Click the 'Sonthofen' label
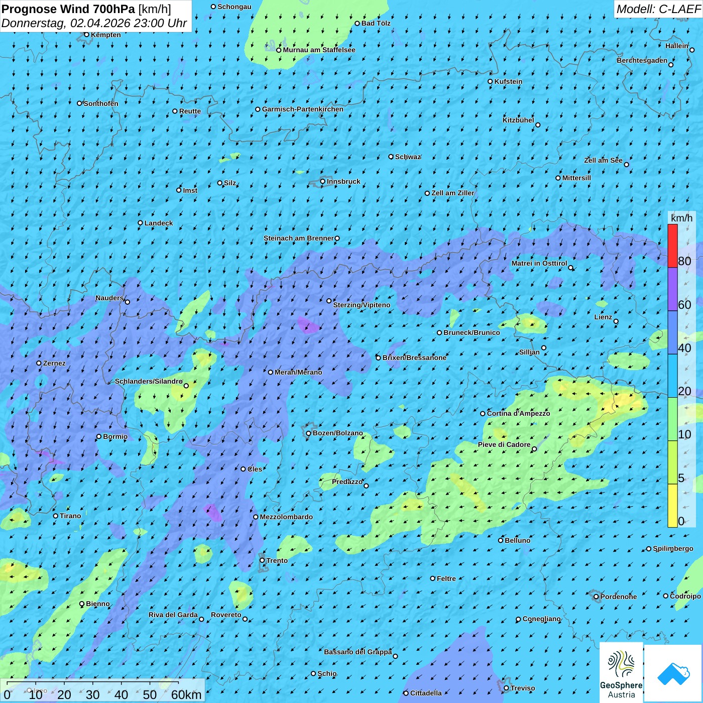This screenshot has height=703, width=703. 101,103
